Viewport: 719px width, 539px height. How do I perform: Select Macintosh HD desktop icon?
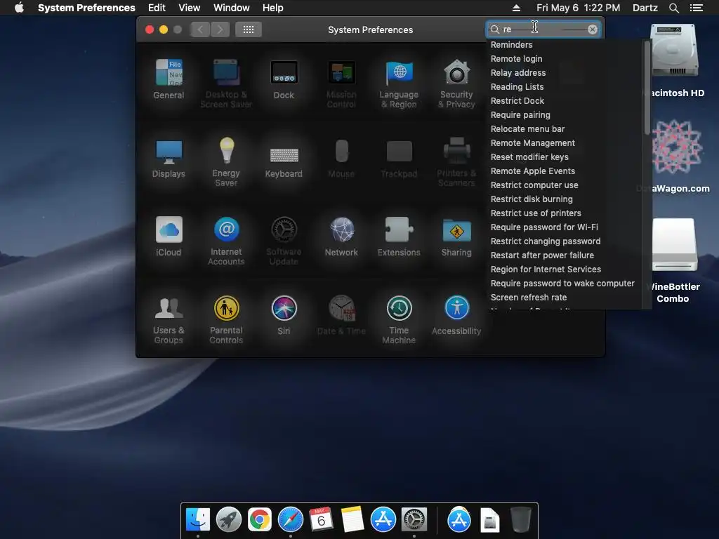tap(674, 61)
